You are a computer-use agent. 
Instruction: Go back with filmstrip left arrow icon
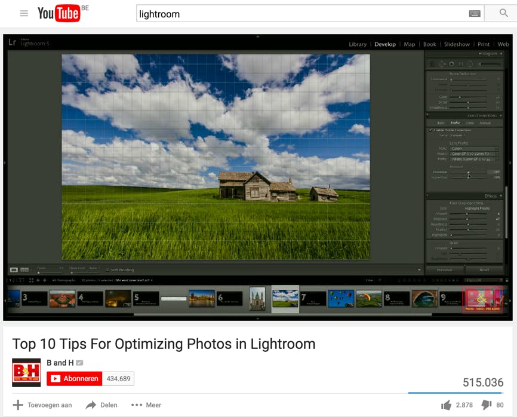click(x=38, y=280)
